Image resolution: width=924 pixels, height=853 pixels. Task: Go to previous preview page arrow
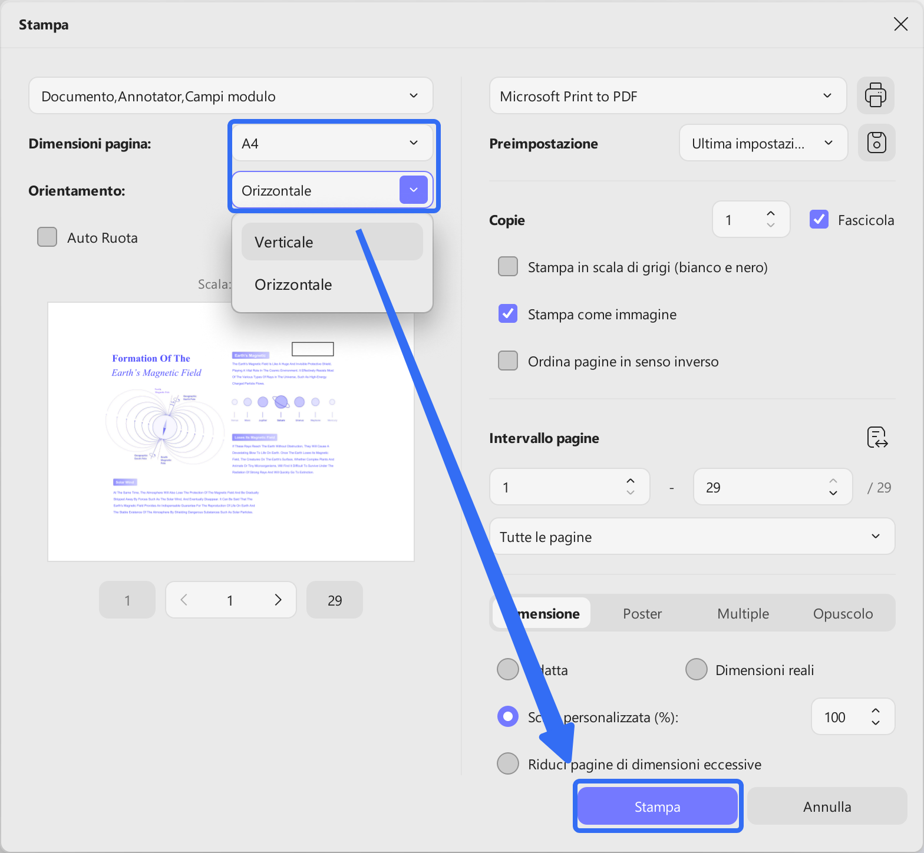pos(184,600)
